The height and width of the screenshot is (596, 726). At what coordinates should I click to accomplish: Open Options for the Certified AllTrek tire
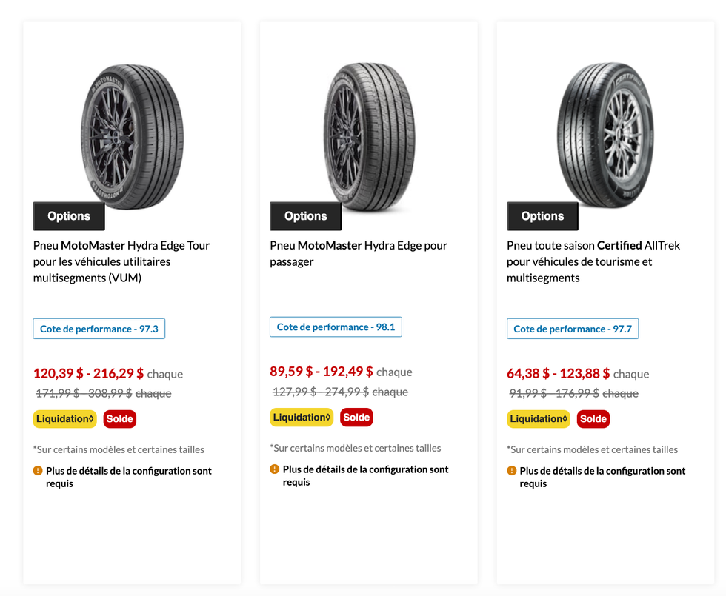542,215
